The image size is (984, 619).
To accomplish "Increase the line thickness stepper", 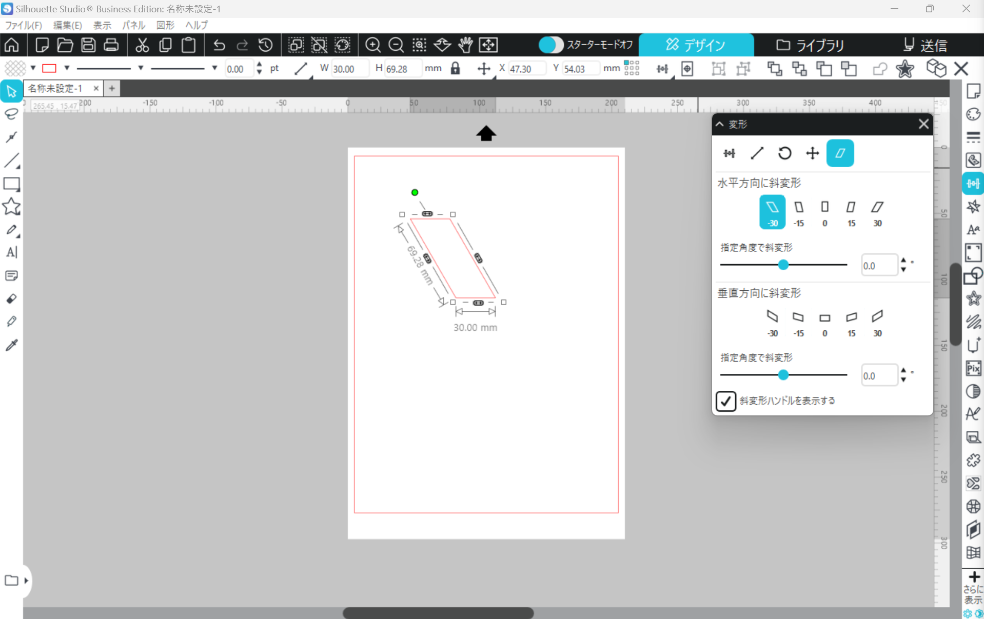I will [x=259, y=65].
